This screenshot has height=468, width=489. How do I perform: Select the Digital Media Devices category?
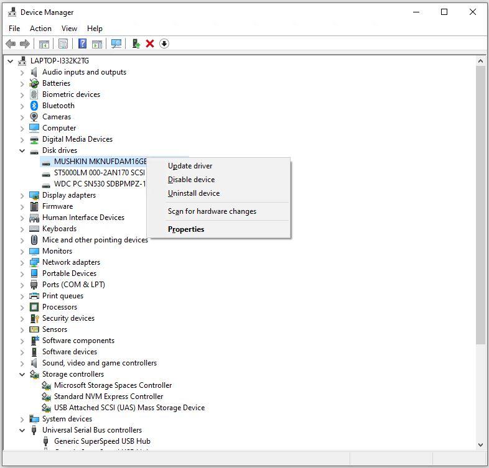(77, 139)
